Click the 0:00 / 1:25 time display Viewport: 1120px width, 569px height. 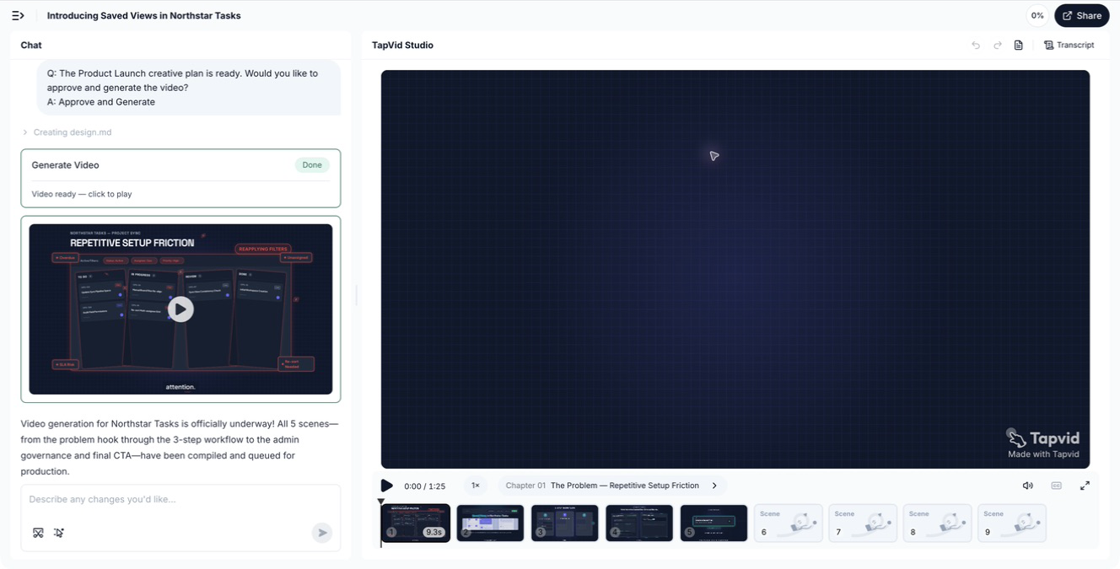[424, 486]
